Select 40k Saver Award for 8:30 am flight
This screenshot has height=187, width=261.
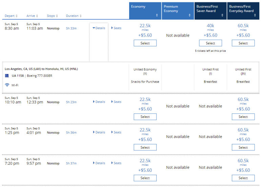coord(210,43)
